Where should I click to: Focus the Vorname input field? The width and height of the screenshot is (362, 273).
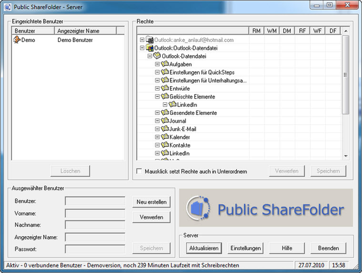pos(95,213)
